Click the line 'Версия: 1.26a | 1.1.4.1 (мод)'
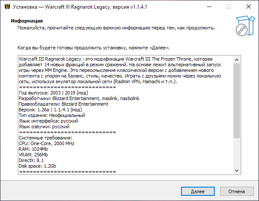This screenshot has height=201, width=259. 50,110
